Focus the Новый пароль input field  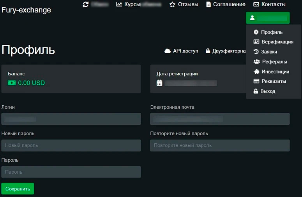click(x=71, y=145)
